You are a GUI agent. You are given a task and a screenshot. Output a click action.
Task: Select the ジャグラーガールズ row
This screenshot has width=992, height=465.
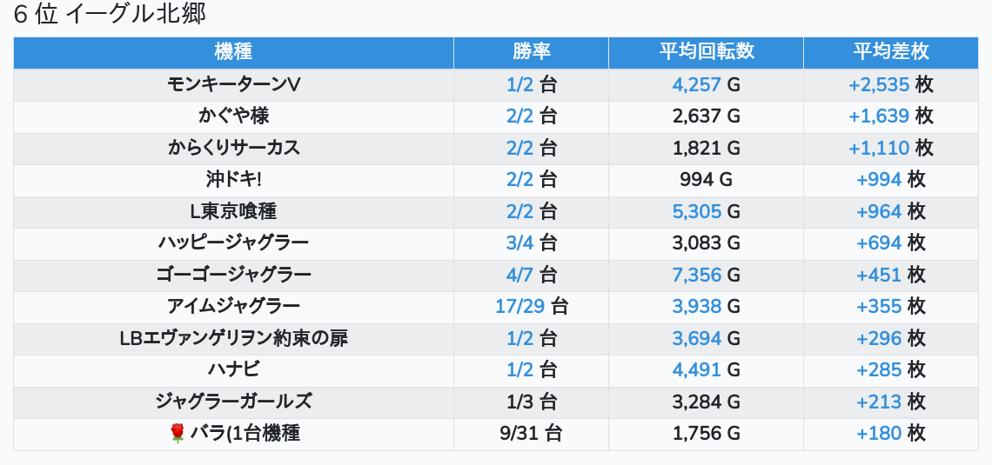233,402
